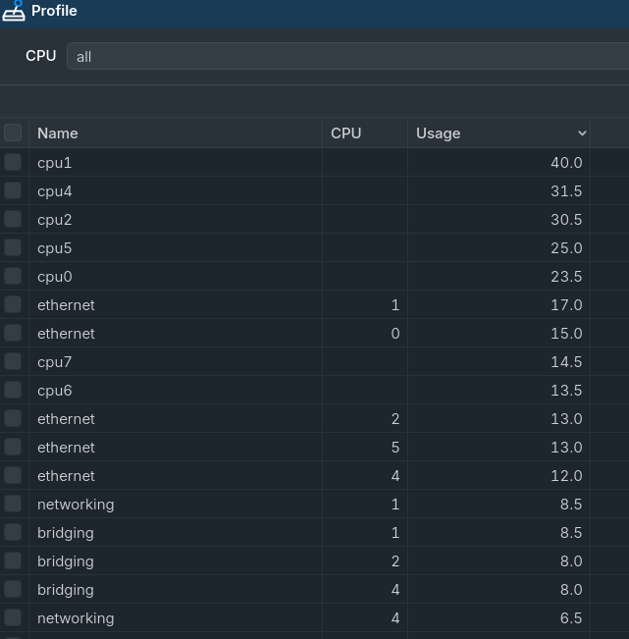Check the cpu1 row checkbox
This screenshot has height=639, width=629.
[13, 162]
